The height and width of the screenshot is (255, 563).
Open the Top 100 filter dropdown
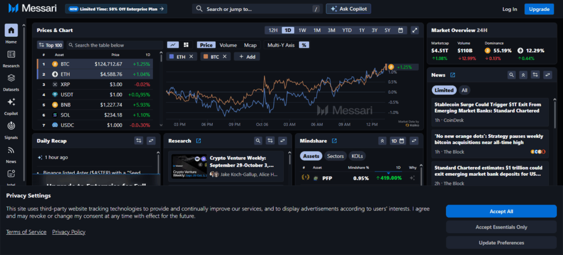[x=50, y=45]
